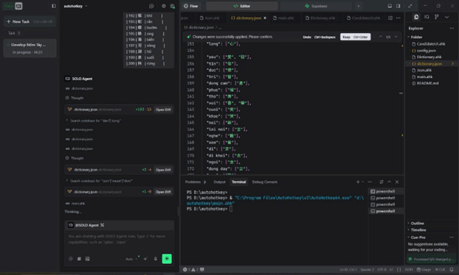The height and width of the screenshot is (275, 459).
Task: Toggle the bottom panel layout icon
Action: point(390,6)
